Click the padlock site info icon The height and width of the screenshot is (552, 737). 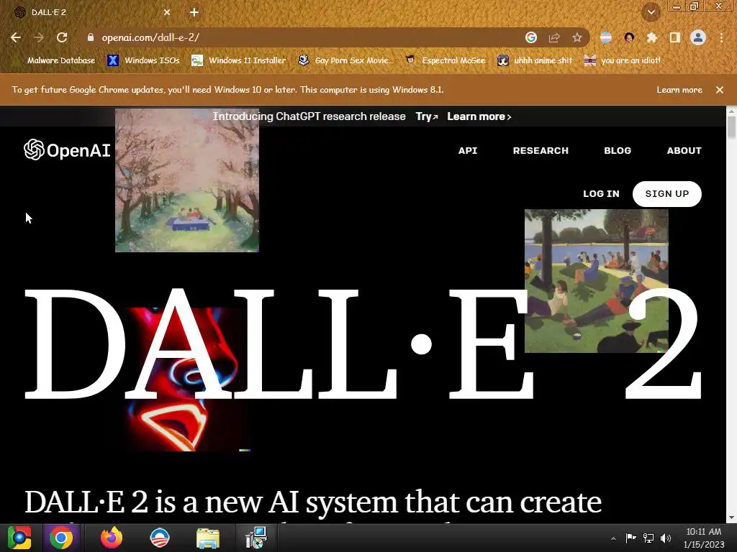coord(91,37)
